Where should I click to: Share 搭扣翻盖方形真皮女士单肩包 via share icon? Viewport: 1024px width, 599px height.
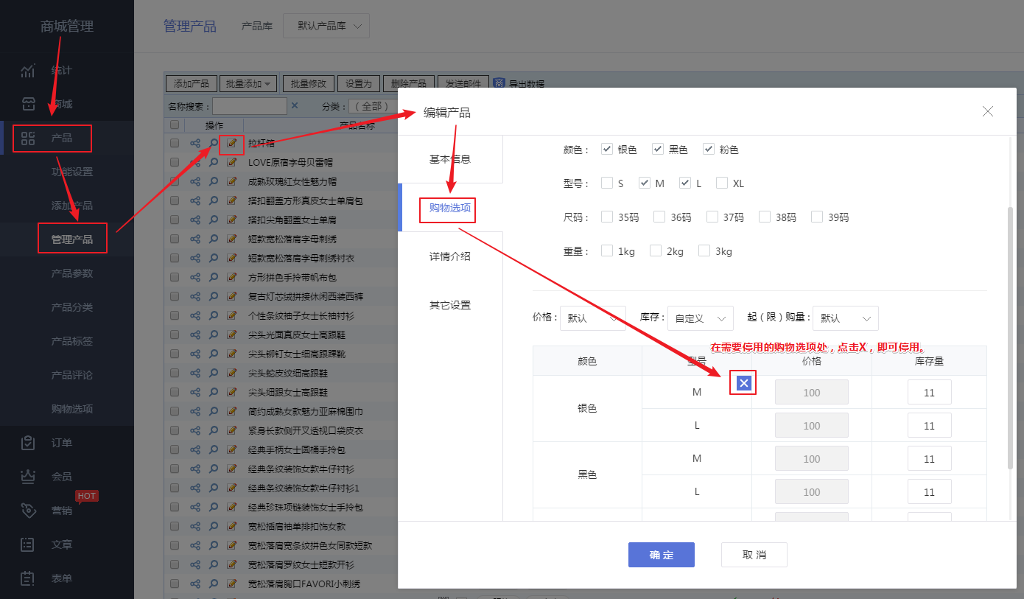(x=195, y=200)
